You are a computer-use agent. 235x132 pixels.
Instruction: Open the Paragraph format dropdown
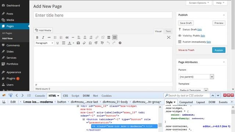pyautogui.click(x=44, y=43)
